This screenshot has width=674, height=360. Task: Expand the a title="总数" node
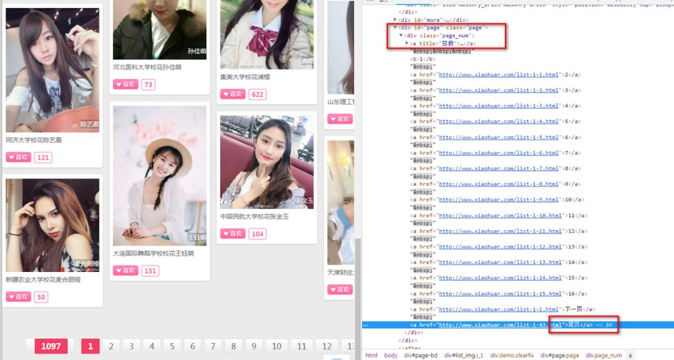tap(407, 44)
